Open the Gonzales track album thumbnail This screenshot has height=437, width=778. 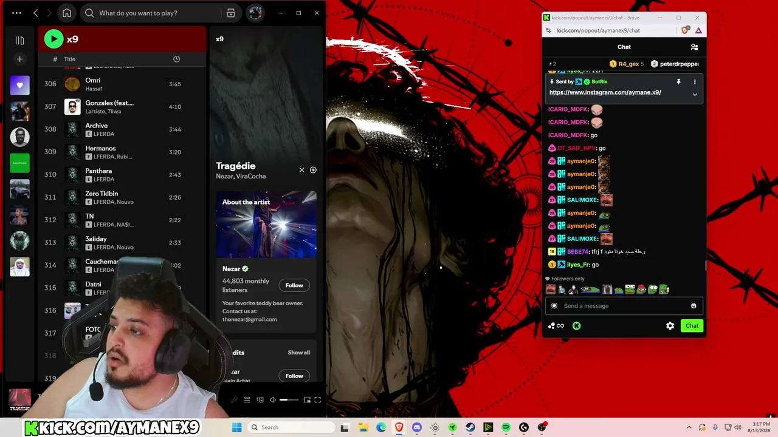pyautogui.click(x=72, y=107)
